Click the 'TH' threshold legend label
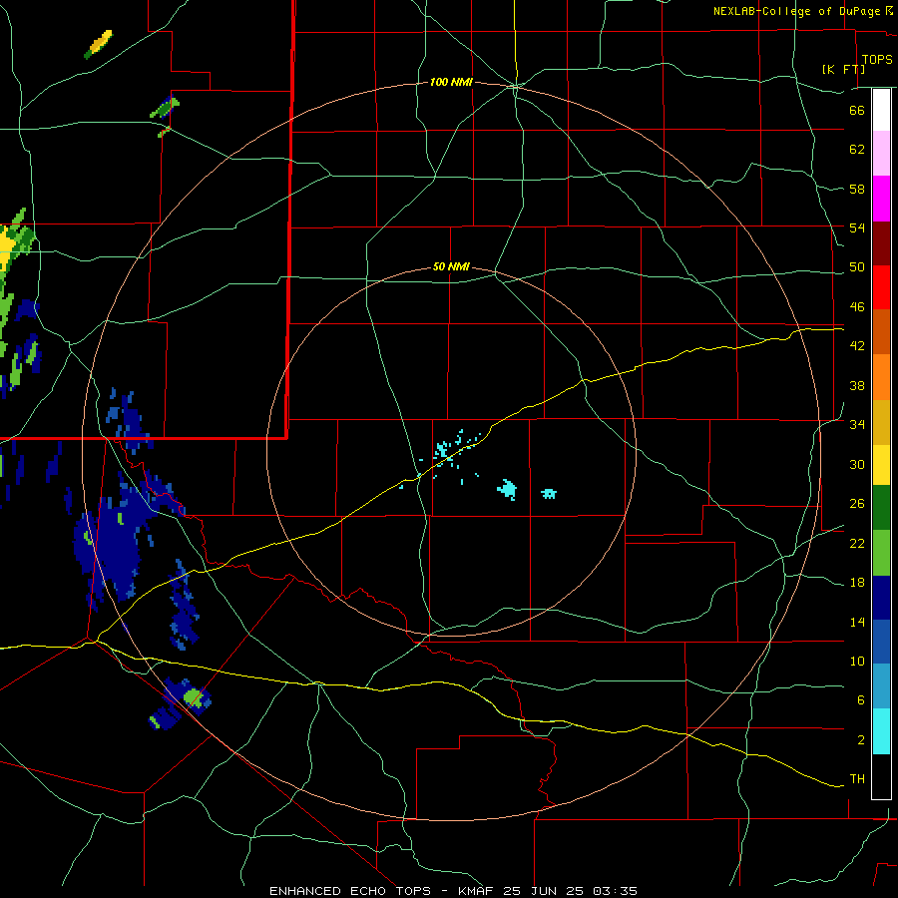The width and height of the screenshot is (898, 898). pos(857,779)
